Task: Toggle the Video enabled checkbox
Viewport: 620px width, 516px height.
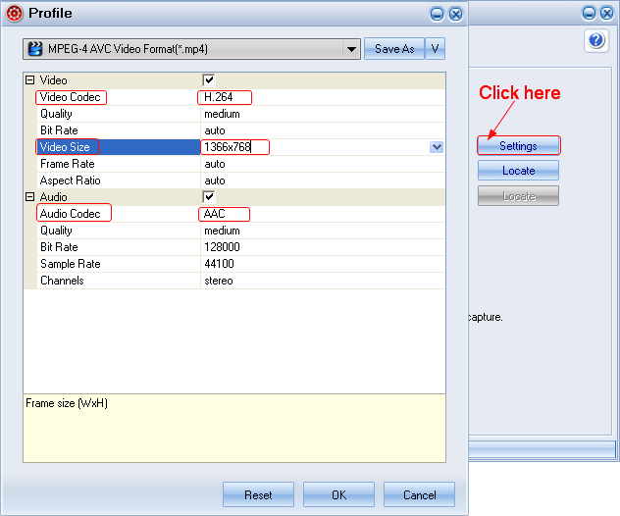Action: coord(209,80)
